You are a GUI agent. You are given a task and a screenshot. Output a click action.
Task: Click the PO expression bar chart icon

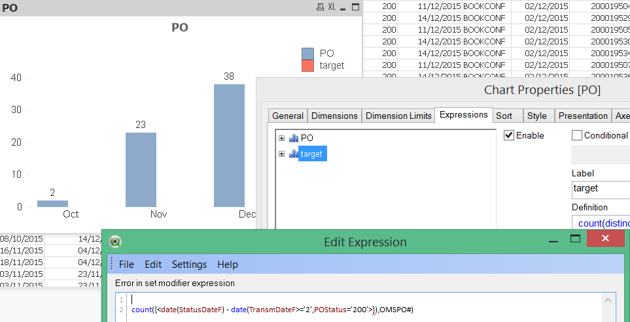pos(293,138)
